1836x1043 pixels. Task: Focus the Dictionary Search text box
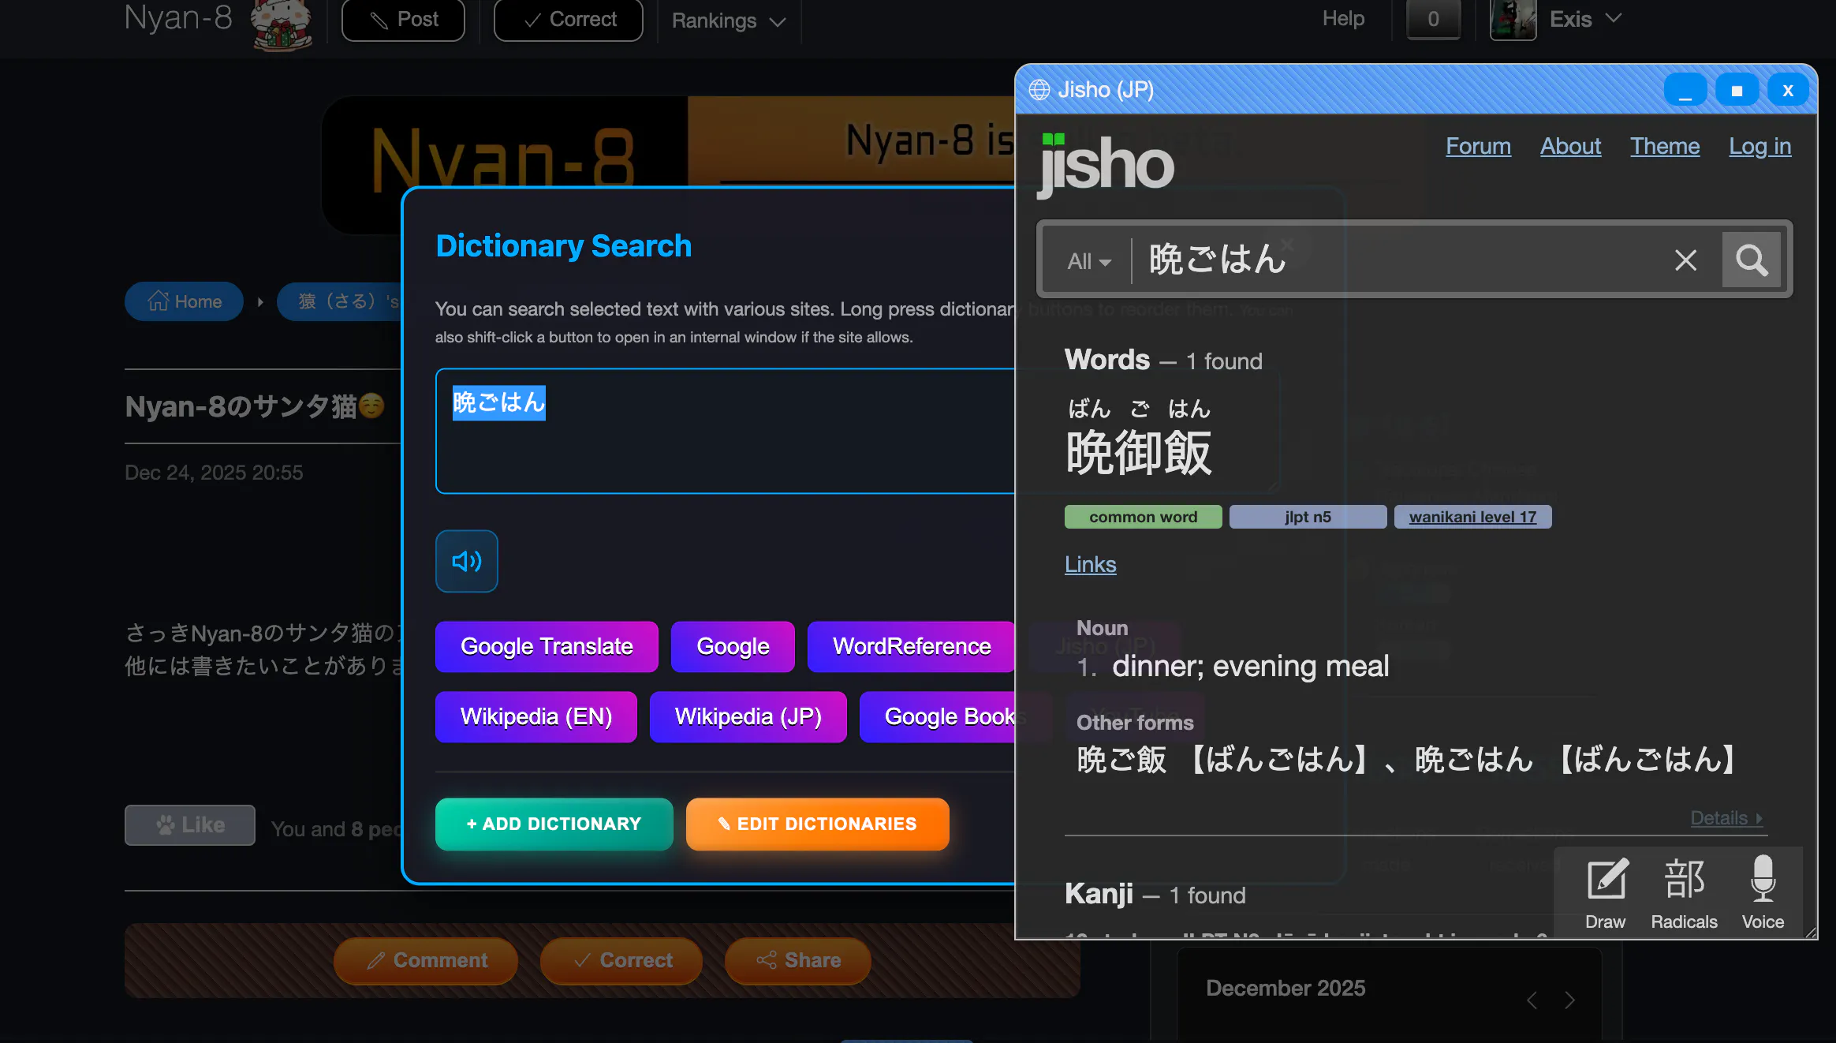coord(726,432)
